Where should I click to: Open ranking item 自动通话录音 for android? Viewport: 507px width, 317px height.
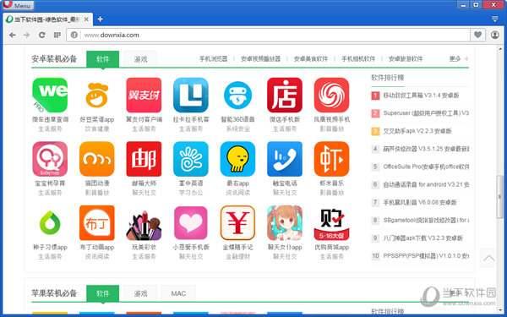[426, 184]
